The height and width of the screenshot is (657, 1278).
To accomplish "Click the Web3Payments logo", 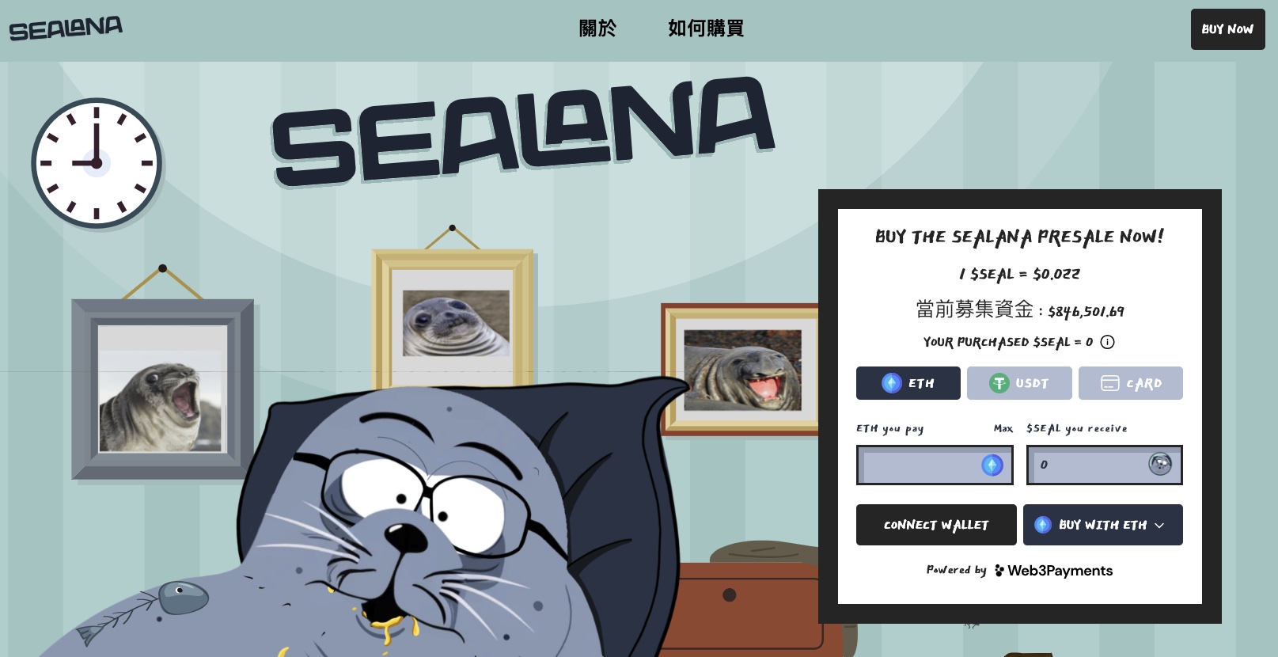I will (1053, 571).
